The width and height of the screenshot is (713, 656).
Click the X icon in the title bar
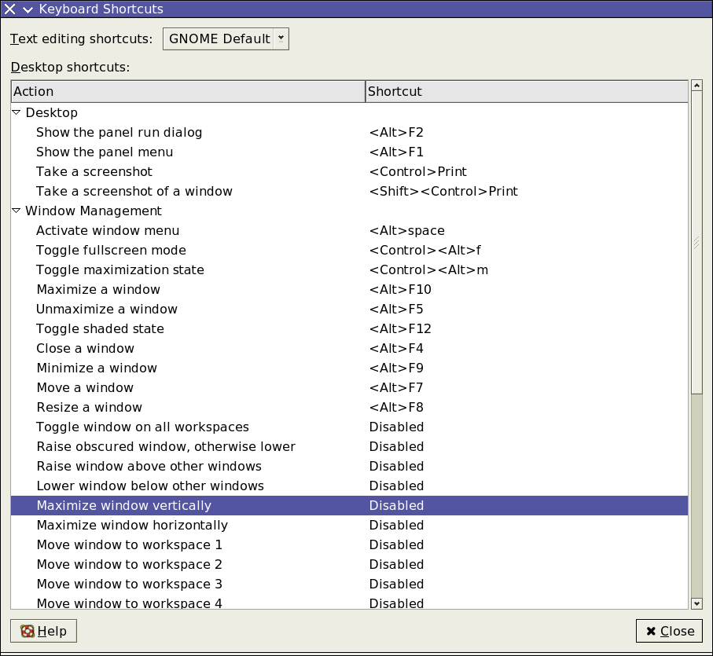click(x=9, y=9)
